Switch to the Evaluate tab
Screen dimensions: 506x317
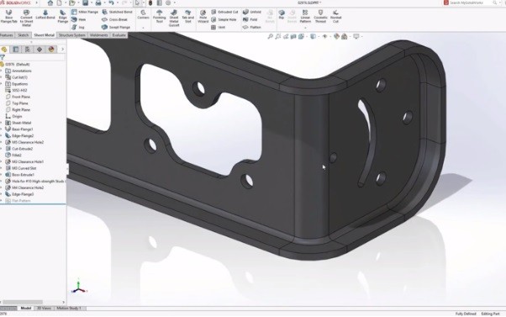tap(119, 34)
